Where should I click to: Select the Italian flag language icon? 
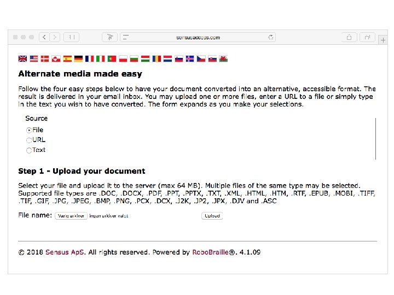click(101, 58)
